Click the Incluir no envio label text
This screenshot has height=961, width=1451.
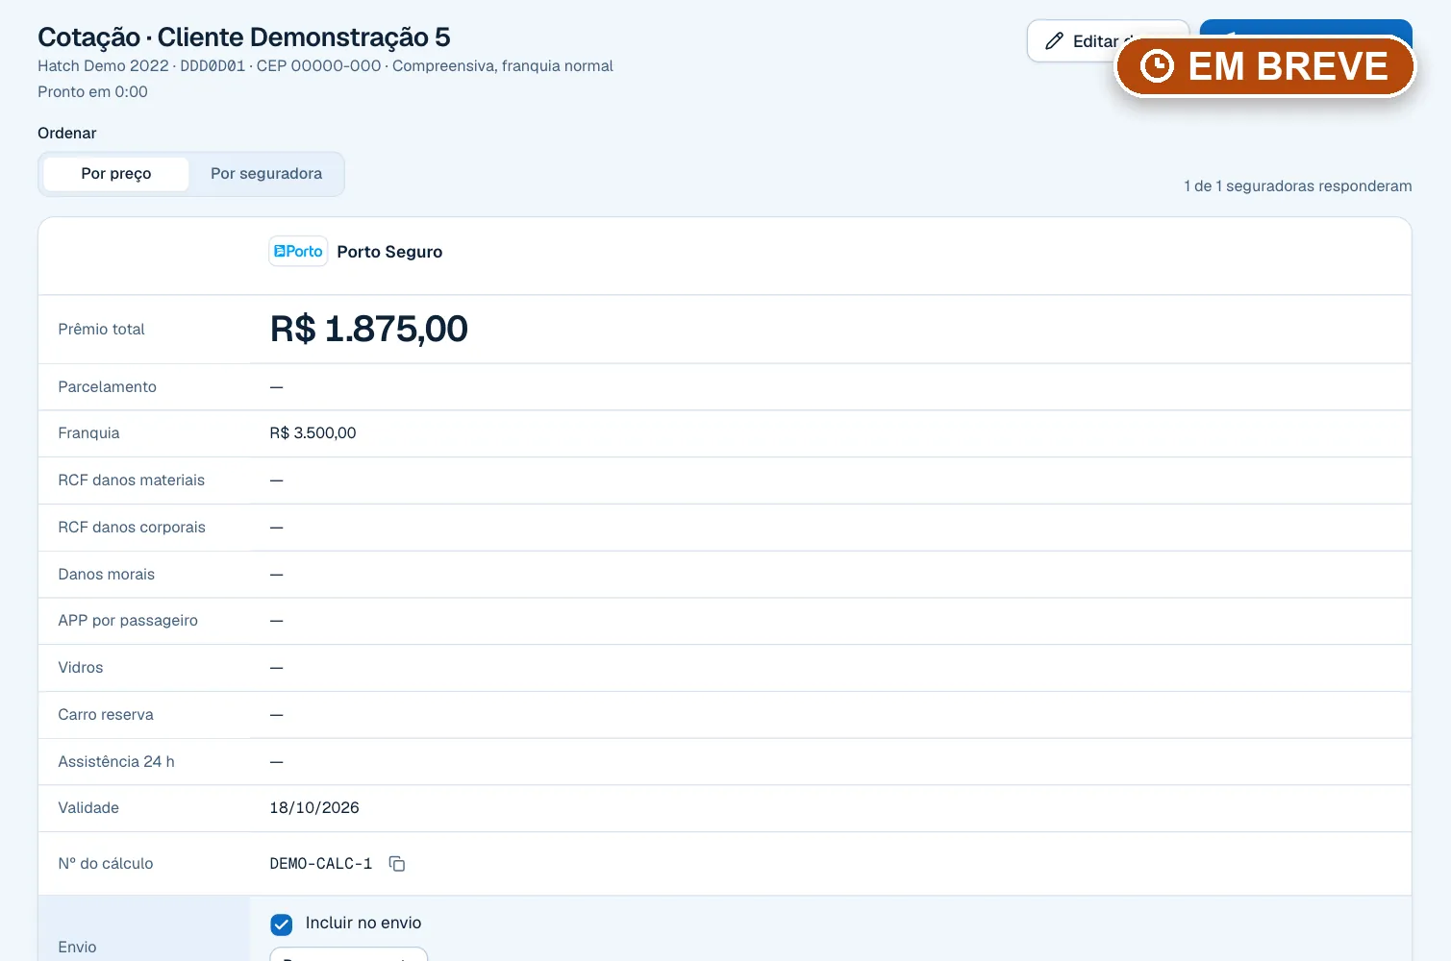(363, 924)
